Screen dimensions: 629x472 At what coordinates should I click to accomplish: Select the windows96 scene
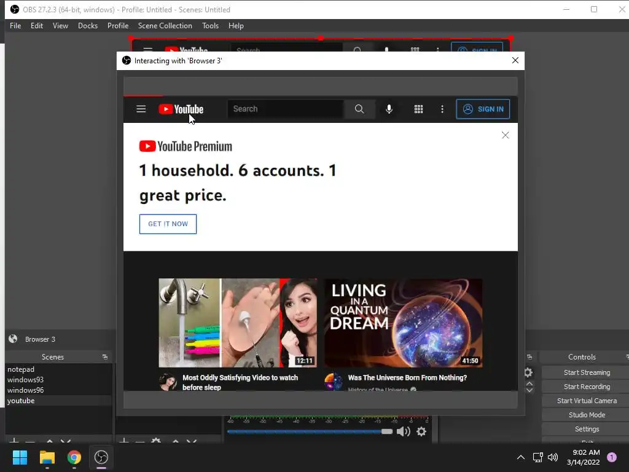(58, 390)
